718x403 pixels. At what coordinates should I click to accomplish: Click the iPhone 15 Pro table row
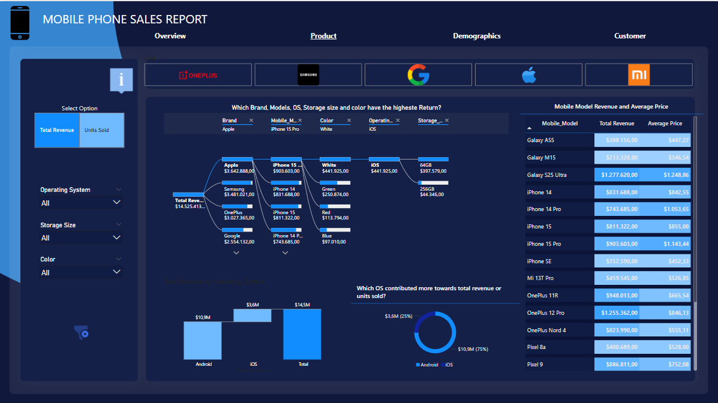[x=608, y=244]
